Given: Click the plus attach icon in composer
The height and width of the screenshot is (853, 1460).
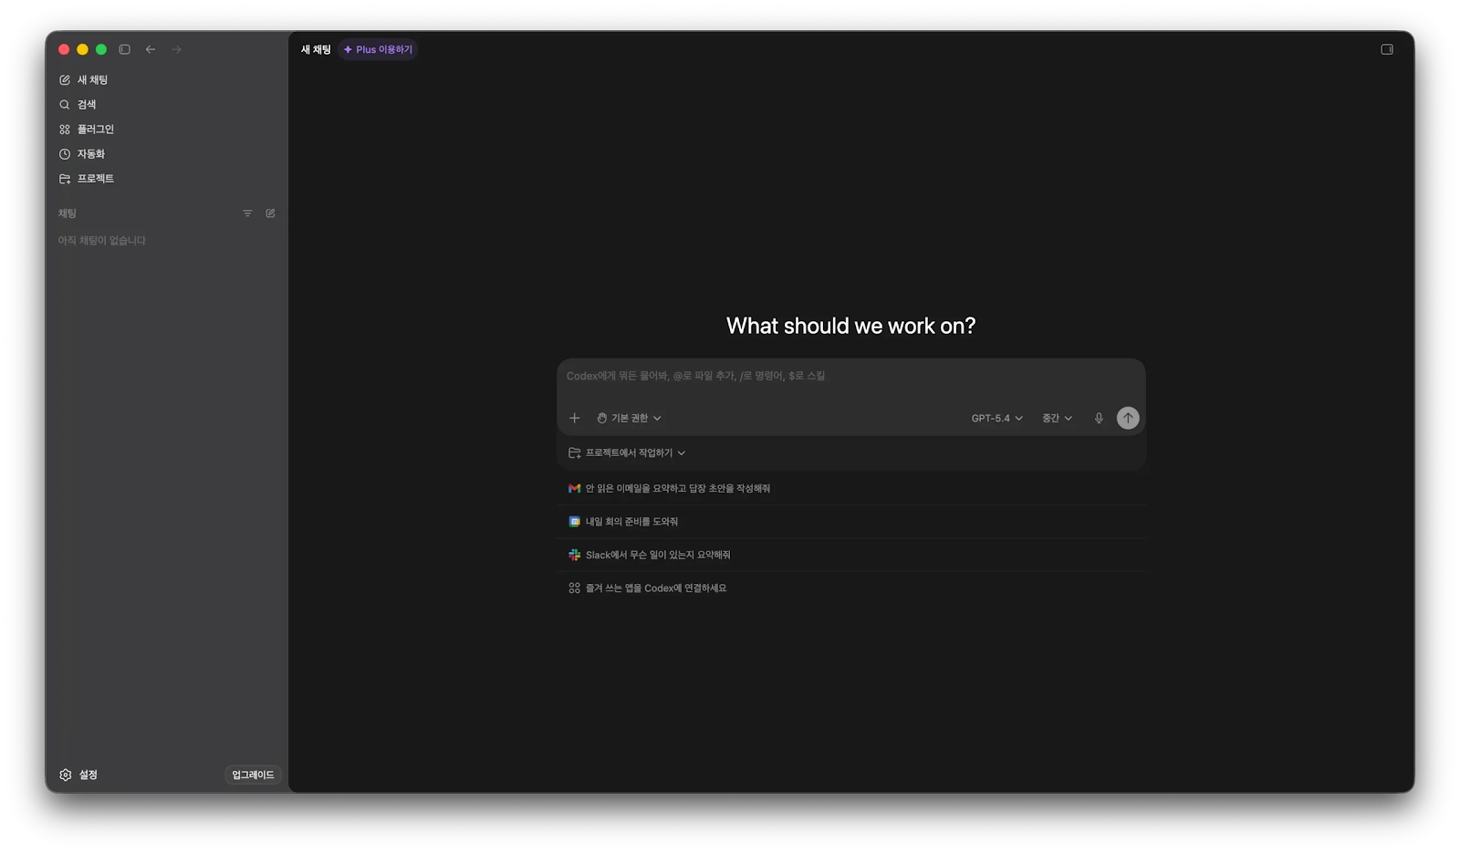Looking at the screenshot, I should click(x=575, y=418).
